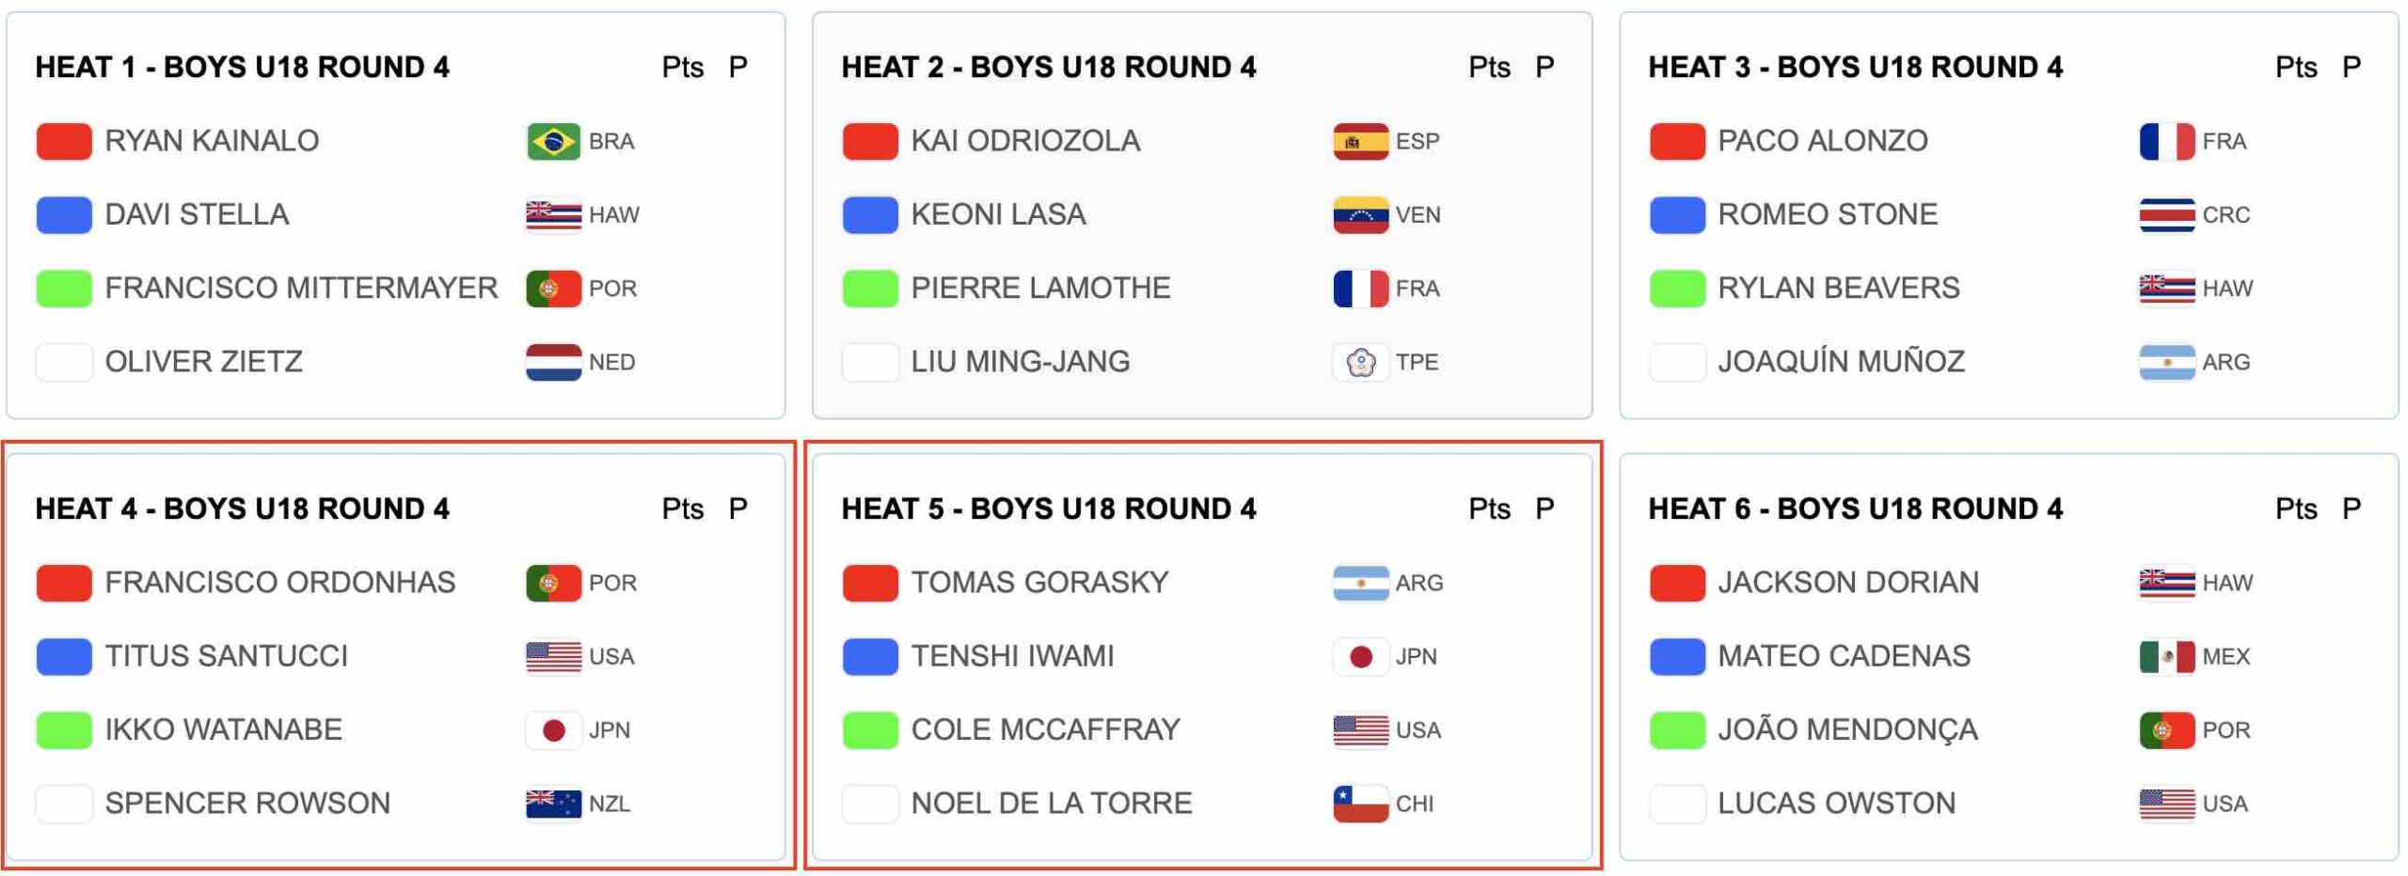Click the P column header in Heat 1

(x=737, y=68)
